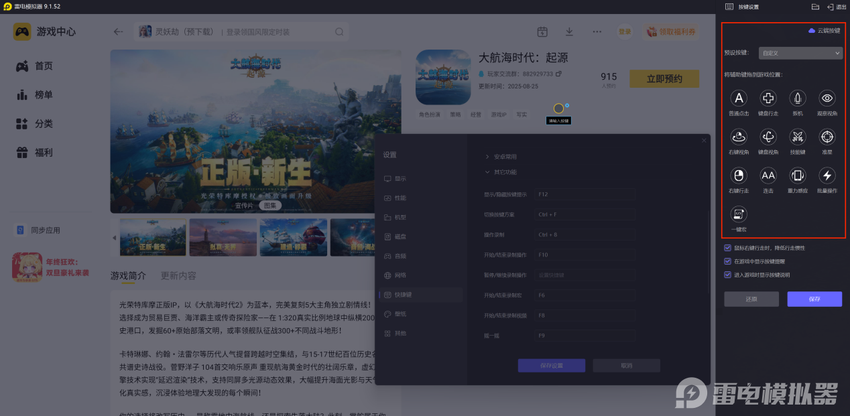
Task: Uncheck 鼠标右键行走时，降低行走惯性 checkbox
Action: pyautogui.click(x=728, y=248)
